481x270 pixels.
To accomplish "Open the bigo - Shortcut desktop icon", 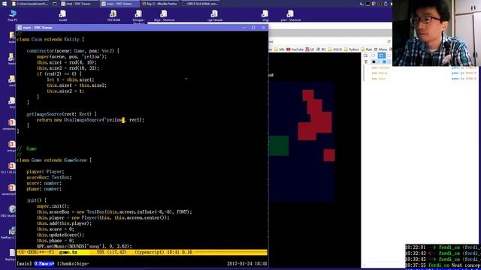I will [164, 16].
